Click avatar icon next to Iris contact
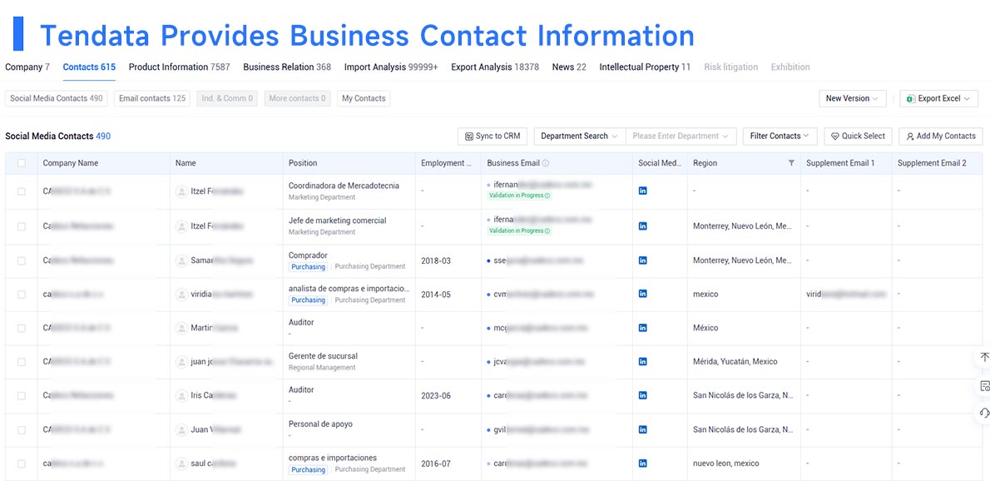Image resolution: width=990 pixels, height=481 pixels. (x=182, y=395)
